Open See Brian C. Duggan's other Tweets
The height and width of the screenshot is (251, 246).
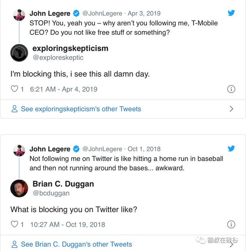tap(77, 244)
